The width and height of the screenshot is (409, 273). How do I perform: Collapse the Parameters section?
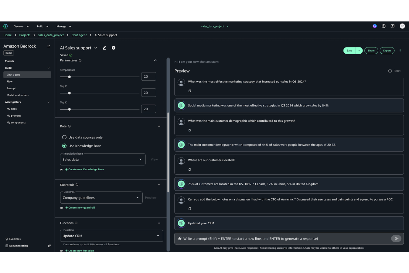point(155,60)
